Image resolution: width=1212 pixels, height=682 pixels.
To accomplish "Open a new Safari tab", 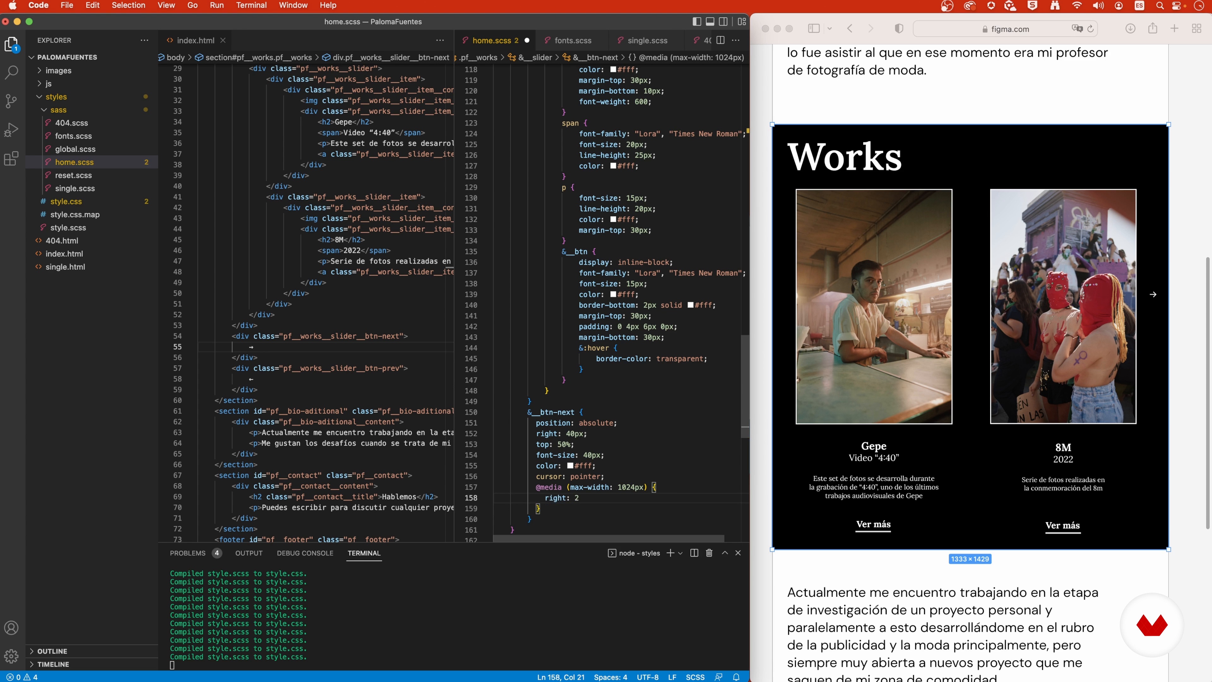I will click(x=1174, y=29).
